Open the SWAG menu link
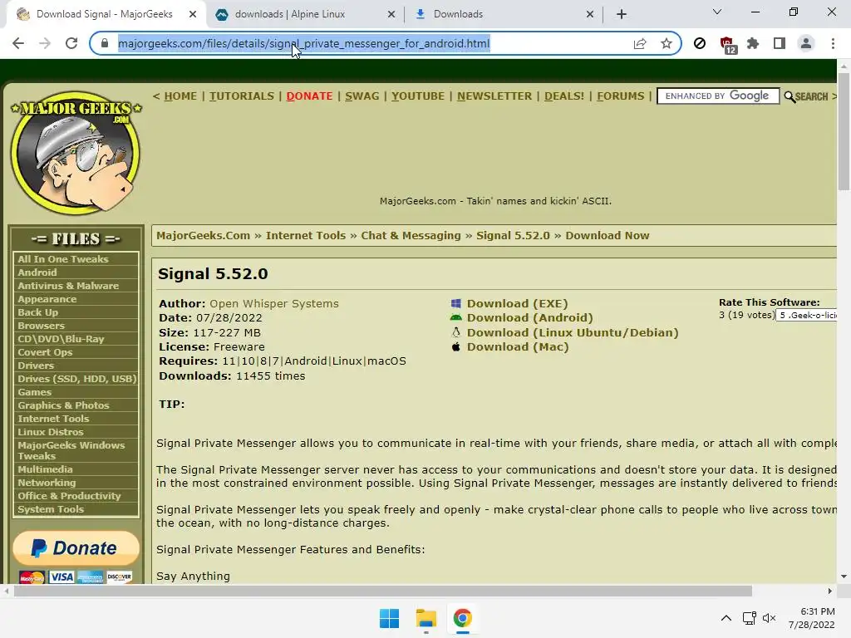 tap(362, 96)
